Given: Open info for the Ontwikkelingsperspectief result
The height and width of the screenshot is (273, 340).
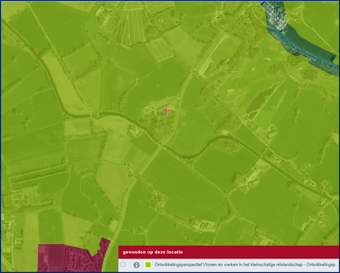Looking at the screenshot, I should pos(136,265).
